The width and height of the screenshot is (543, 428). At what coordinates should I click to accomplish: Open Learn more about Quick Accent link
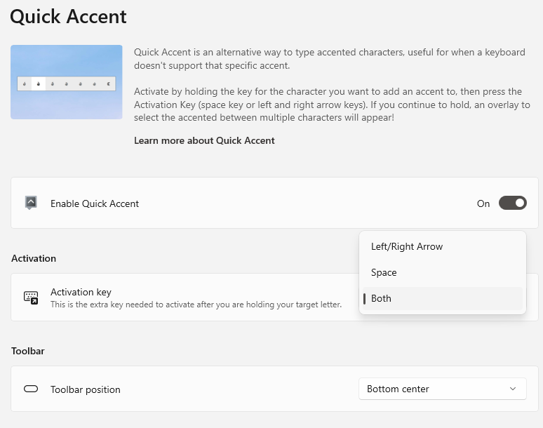tap(204, 140)
